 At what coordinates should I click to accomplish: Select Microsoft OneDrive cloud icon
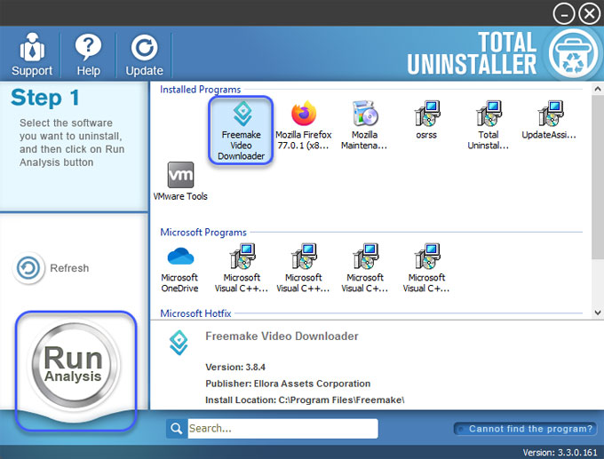tap(180, 268)
